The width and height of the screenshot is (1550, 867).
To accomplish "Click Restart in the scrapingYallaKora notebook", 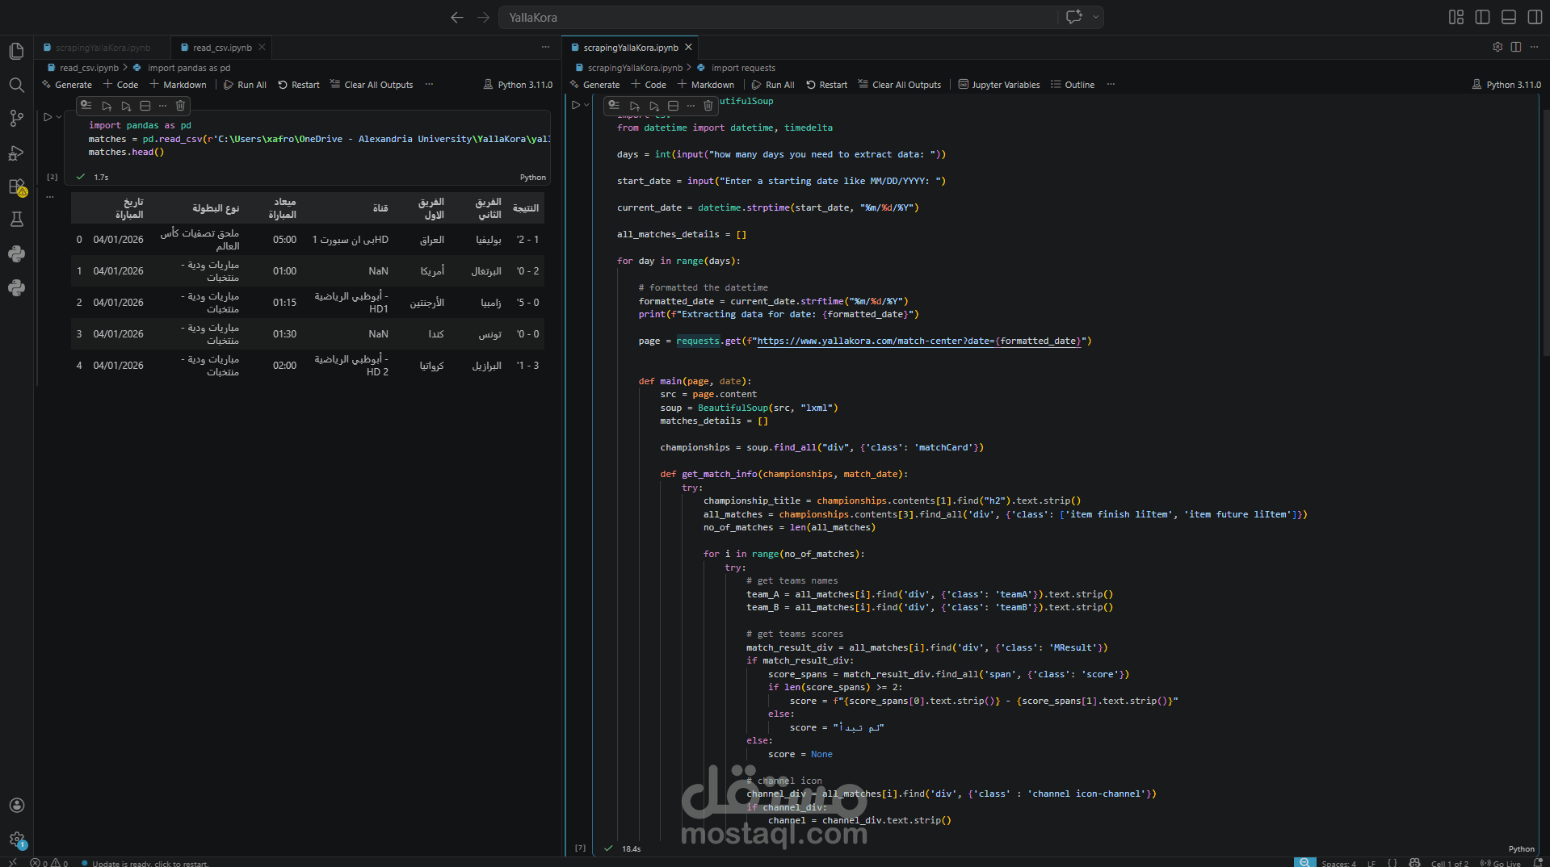I will point(826,85).
